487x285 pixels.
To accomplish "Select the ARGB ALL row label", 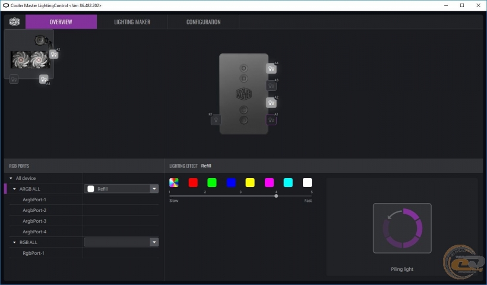I will [x=30, y=189].
